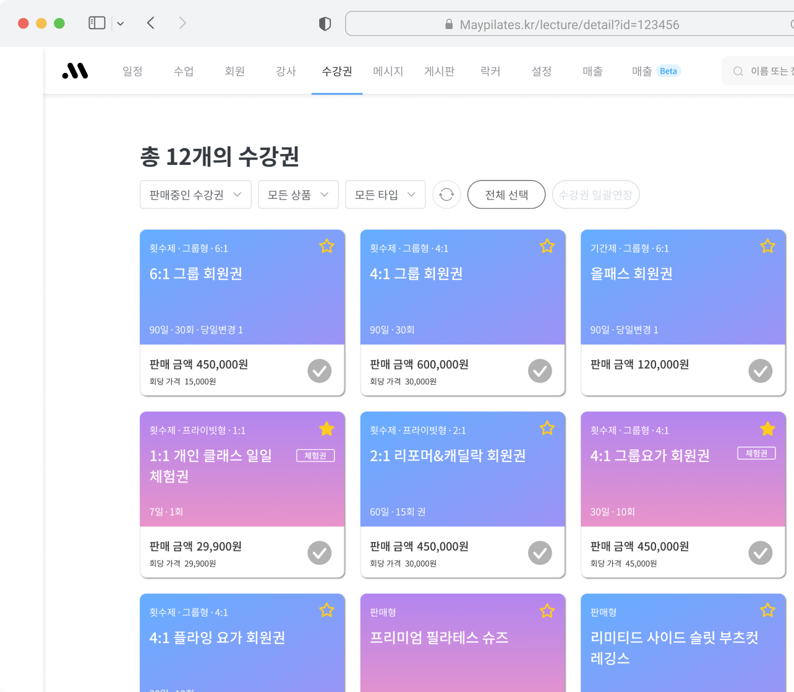Go to the 설정 menu
Screen dimensions: 794x692
(541, 71)
